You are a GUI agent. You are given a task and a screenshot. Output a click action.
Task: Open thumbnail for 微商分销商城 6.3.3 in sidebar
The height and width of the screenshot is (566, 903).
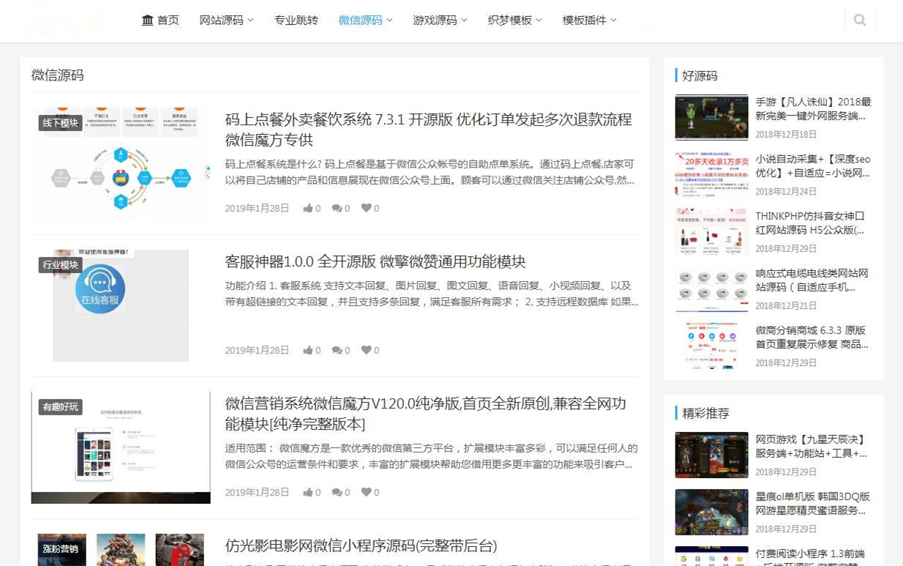coord(711,346)
